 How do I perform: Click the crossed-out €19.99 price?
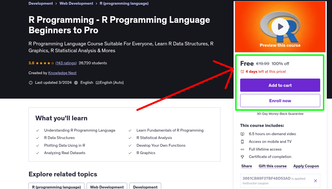[x=263, y=63]
